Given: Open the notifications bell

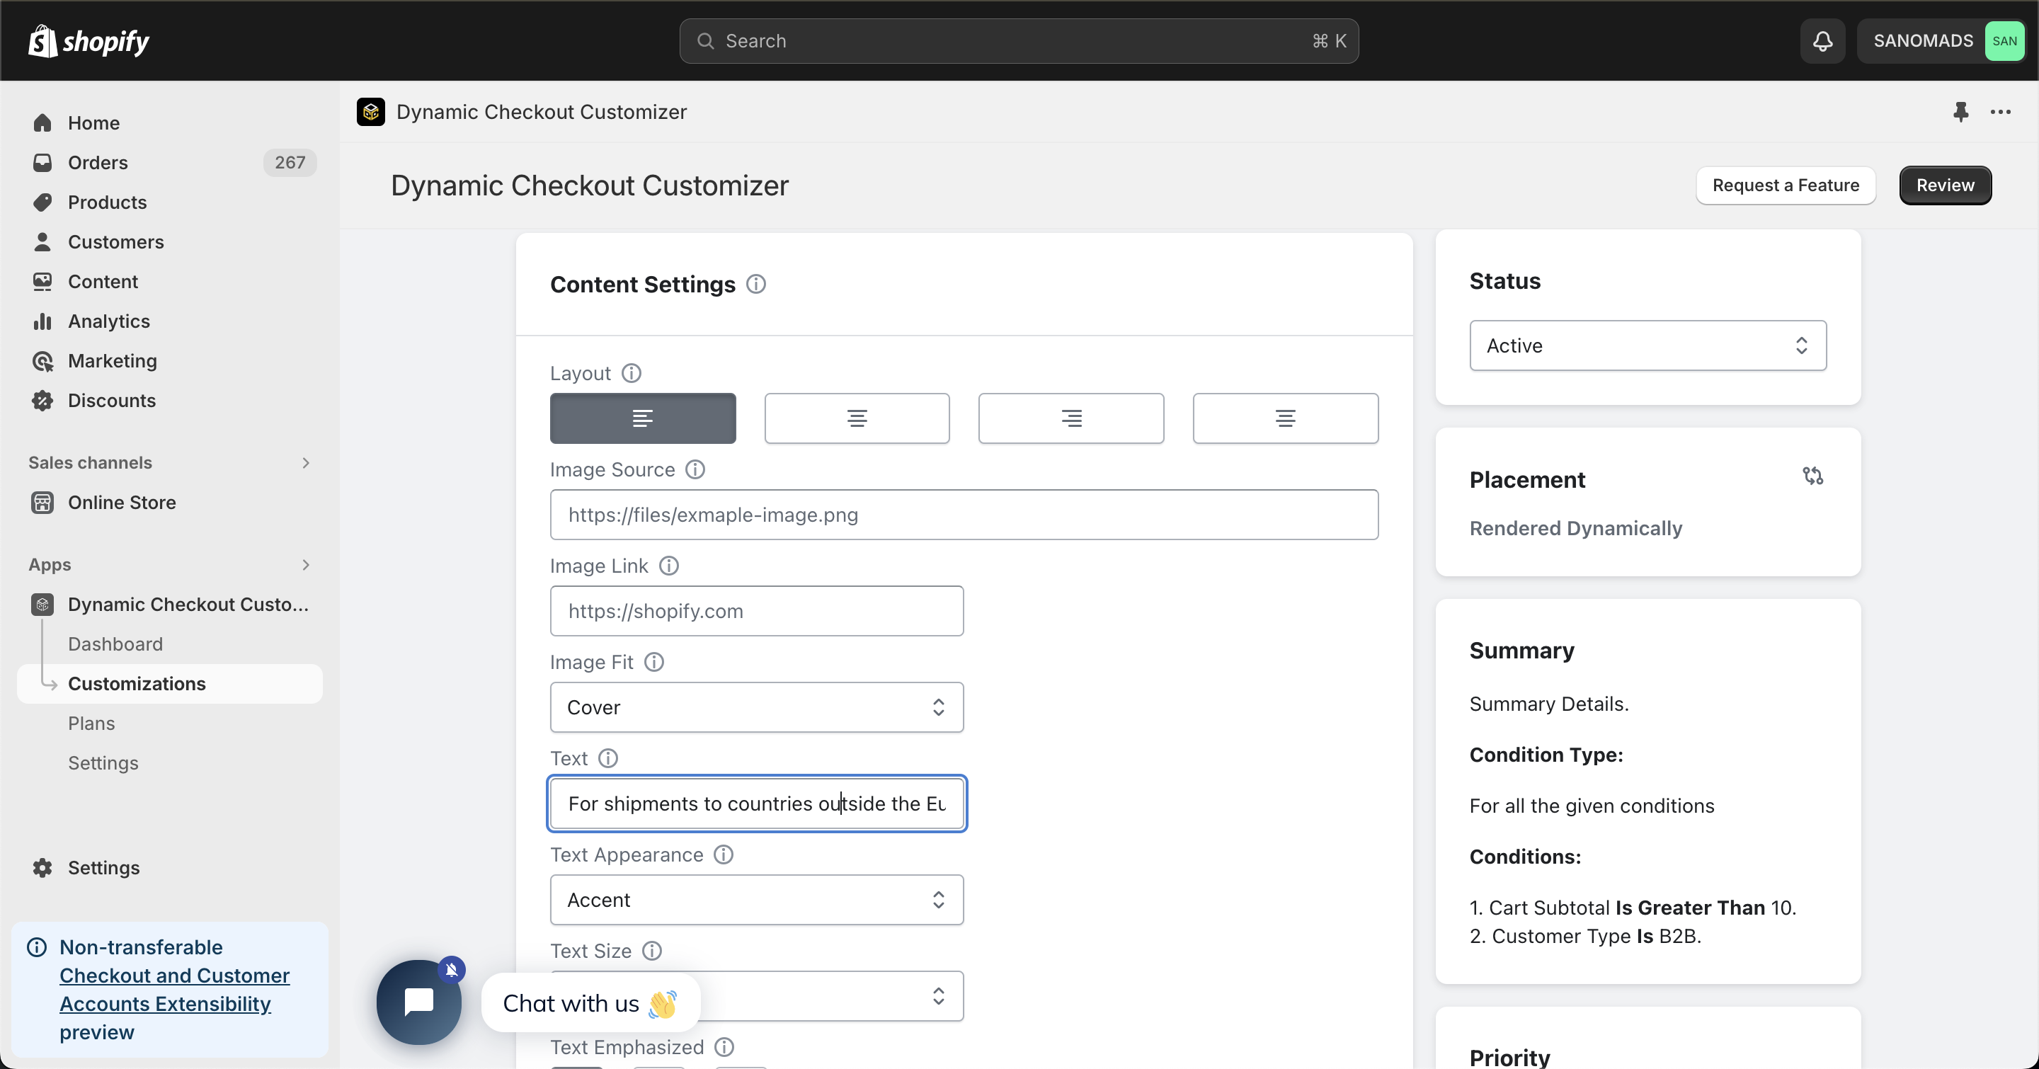Looking at the screenshot, I should [x=1822, y=41].
